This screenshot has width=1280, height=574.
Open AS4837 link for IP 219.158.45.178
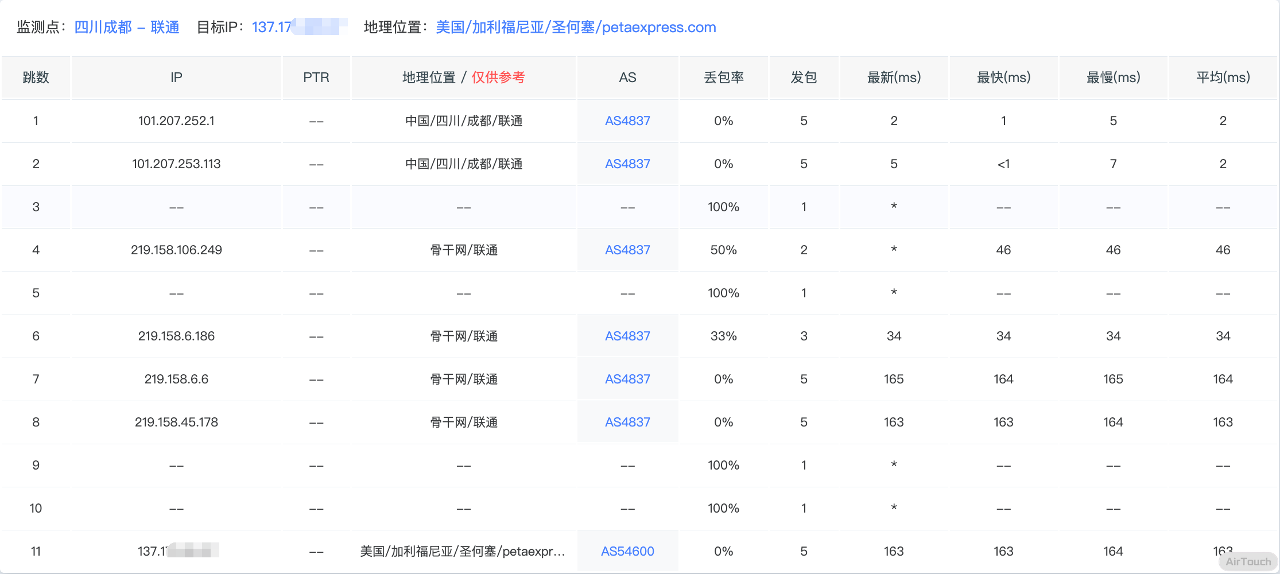click(x=627, y=422)
